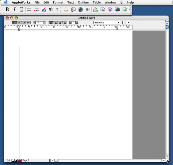Click the right indent marker on ruler
173x165 pixels.
coord(117,28)
